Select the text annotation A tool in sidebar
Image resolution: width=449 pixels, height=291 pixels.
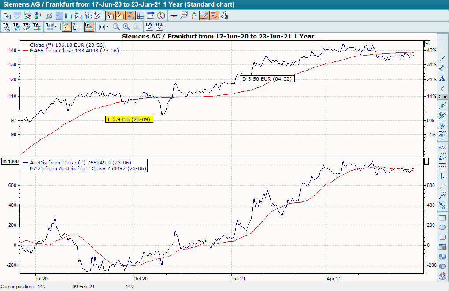pyautogui.click(x=441, y=78)
